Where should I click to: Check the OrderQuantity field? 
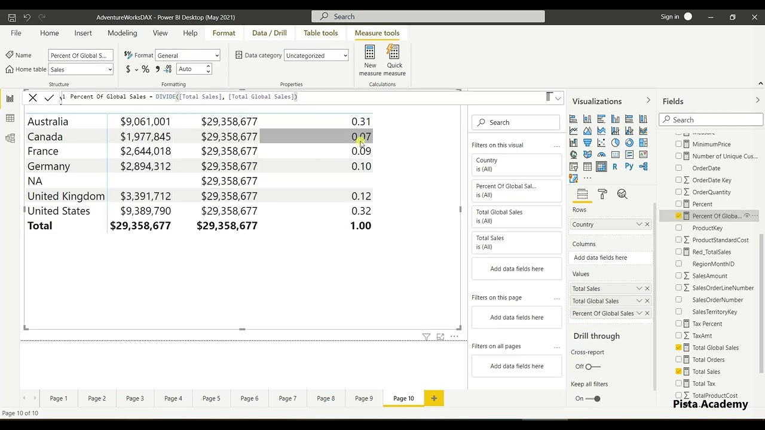coord(678,192)
